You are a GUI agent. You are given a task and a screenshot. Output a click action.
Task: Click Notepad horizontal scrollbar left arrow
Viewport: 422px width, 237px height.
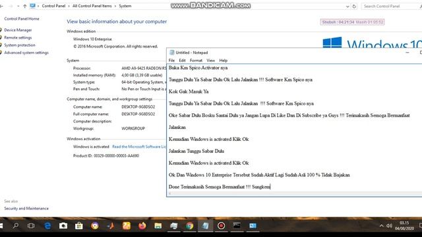tap(169, 194)
